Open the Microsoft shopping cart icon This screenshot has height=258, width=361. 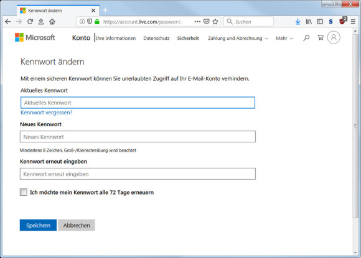321,38
